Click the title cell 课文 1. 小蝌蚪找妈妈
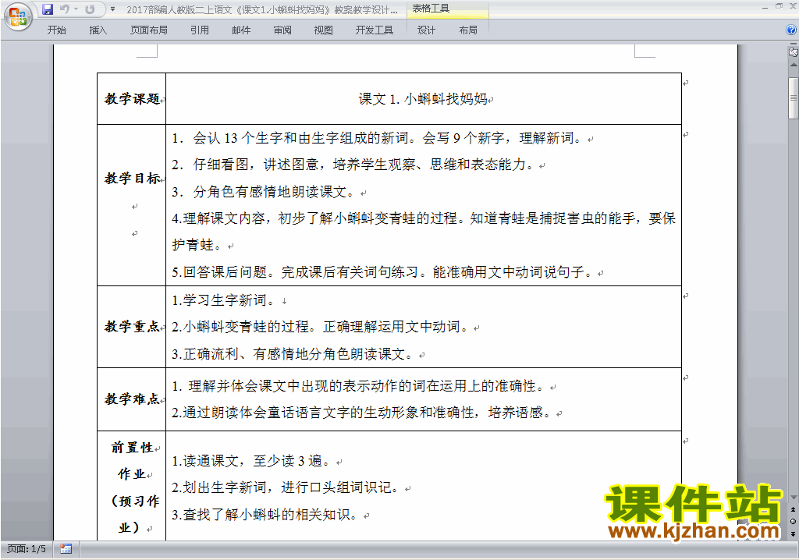 (x=424, y=99)
